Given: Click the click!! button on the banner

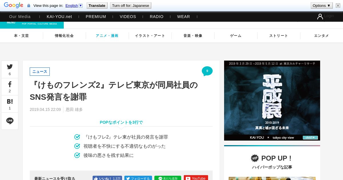Looking at the screenshot, I should (310, 137).
